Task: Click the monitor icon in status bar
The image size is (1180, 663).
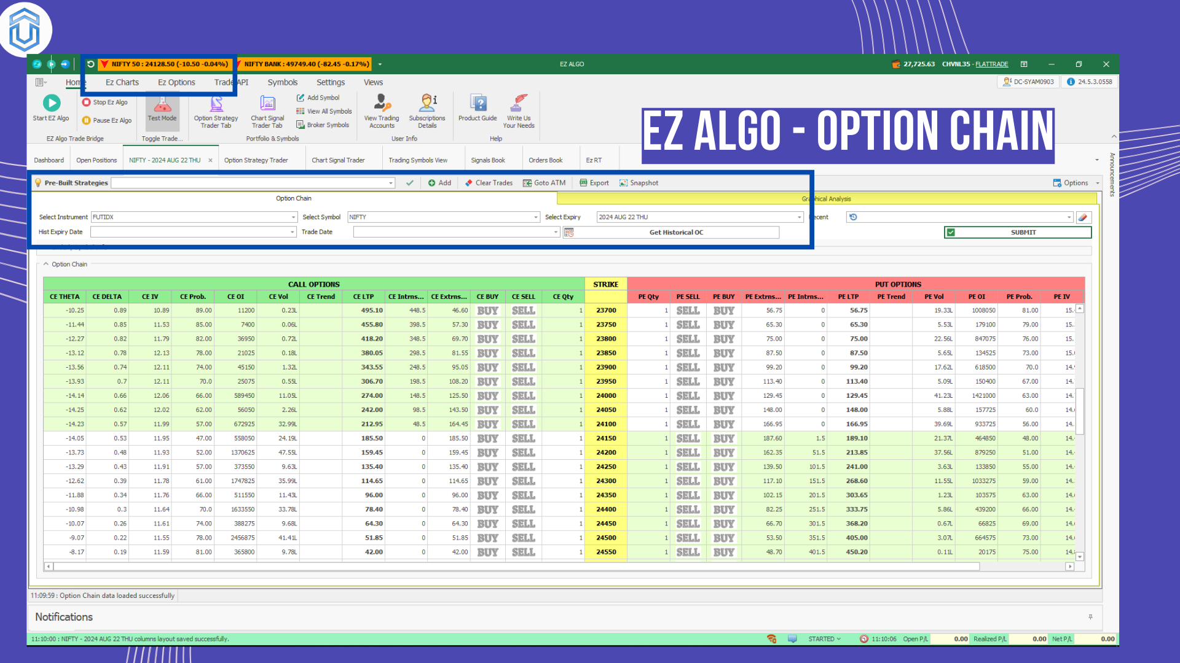Action: (x=792, y=639)
